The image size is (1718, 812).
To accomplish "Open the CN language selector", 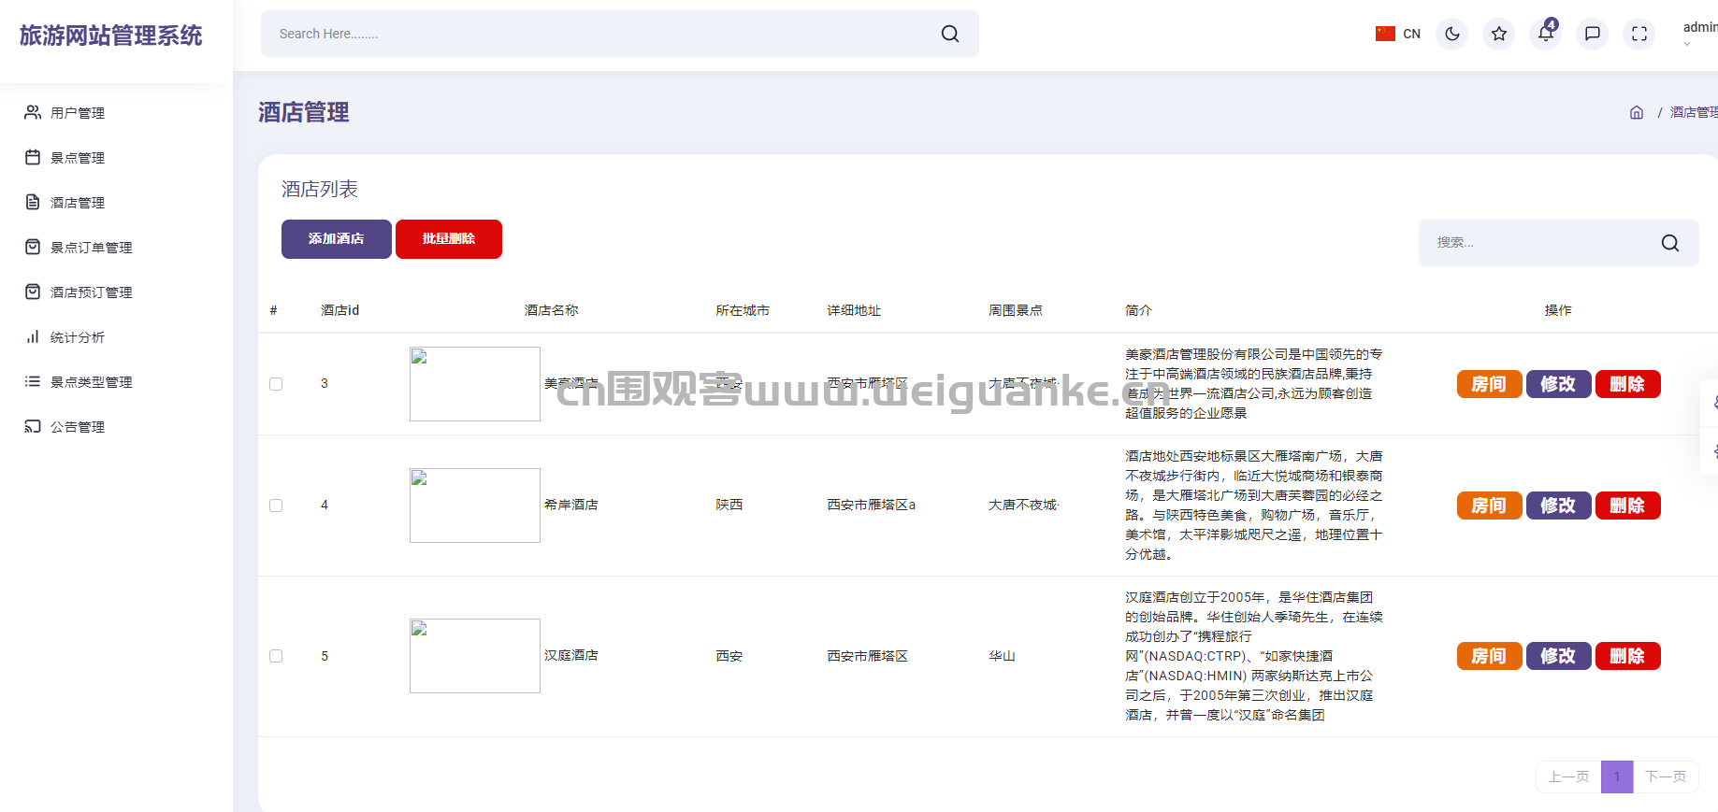I will click(x=1398, y=34).
